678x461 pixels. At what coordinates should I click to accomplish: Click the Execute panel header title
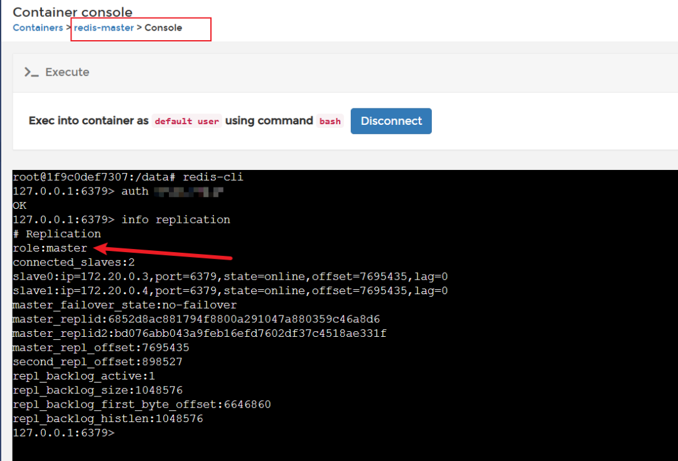tap(67, 72)
